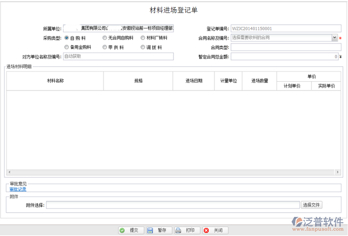The image size is (348, 236).
Task: Select the 自购料 radio button
Action: pos(67,38)
